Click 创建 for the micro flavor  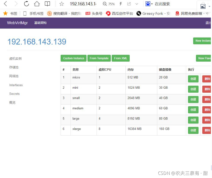tap(193, 79)
